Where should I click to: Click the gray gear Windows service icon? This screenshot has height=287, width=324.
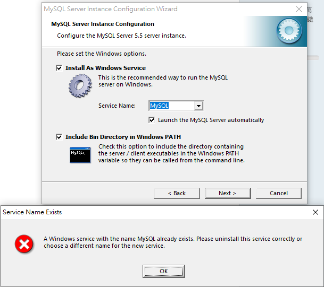coord(80,86)
